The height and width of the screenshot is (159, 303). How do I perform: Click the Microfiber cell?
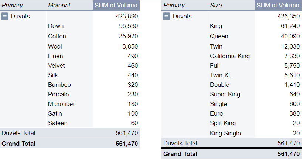click(x=61, y=104)
